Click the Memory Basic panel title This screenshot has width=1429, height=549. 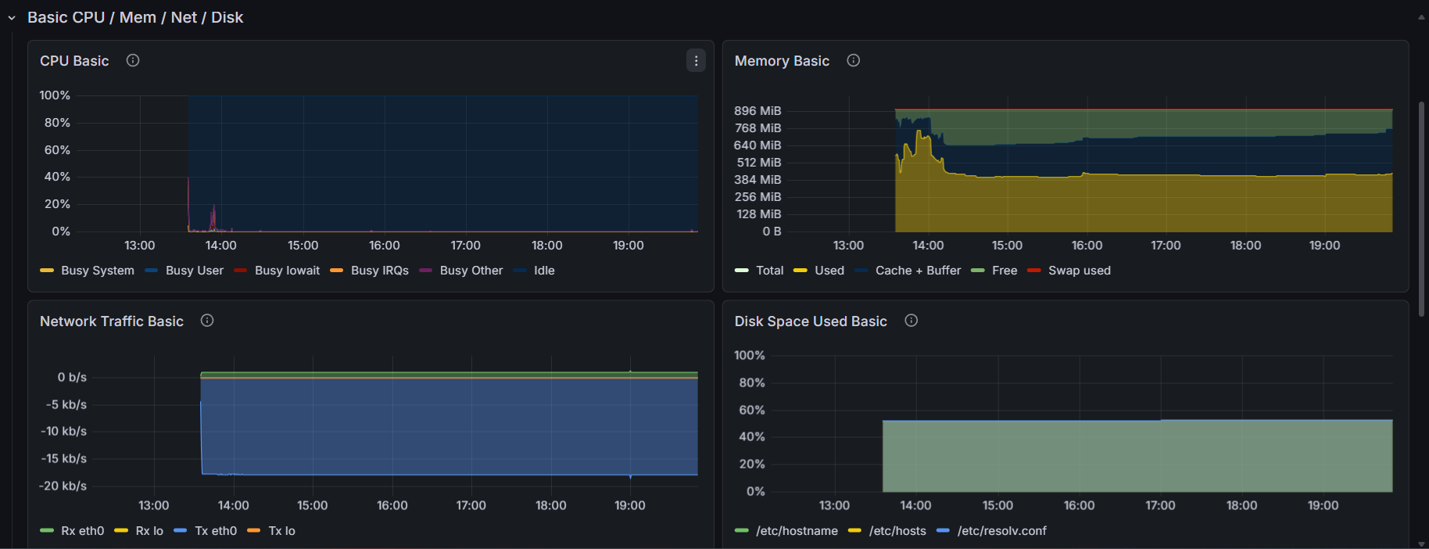[782, 61]
